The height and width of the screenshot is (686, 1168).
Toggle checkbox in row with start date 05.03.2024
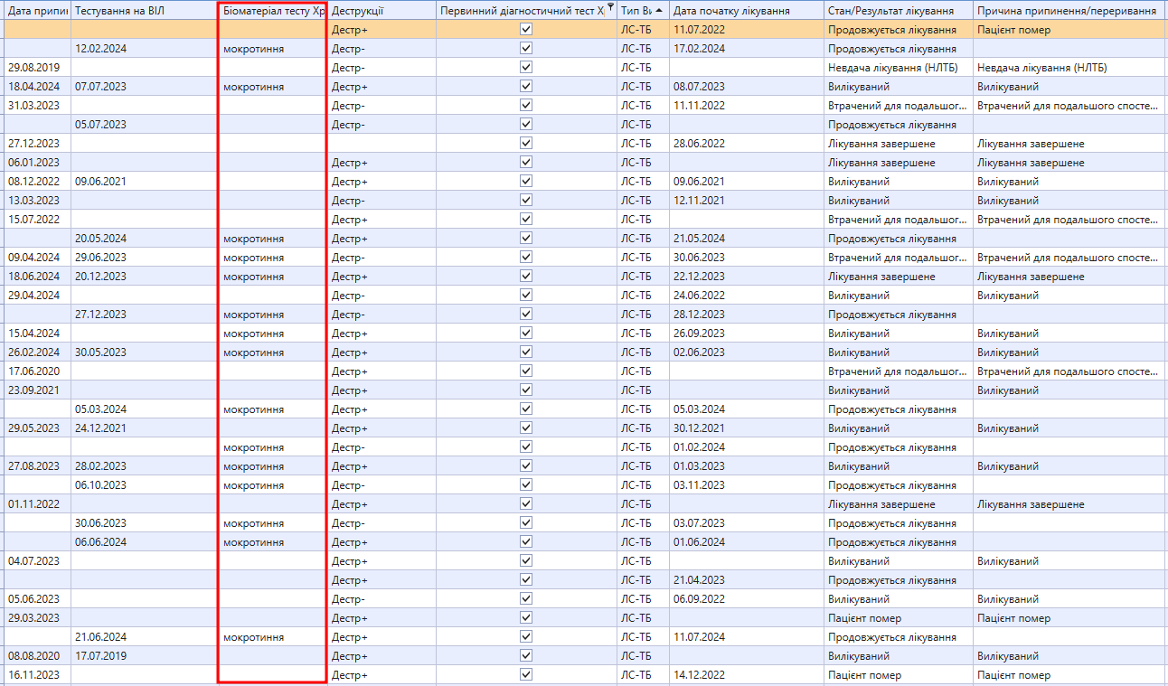coord(526,409)
